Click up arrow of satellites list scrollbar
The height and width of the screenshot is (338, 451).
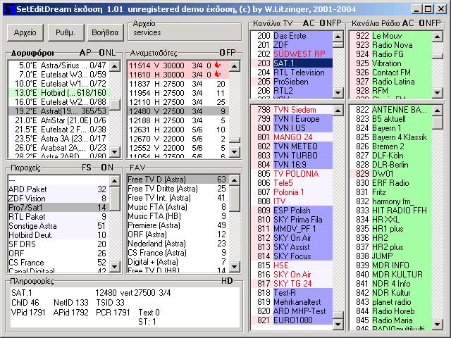(115, 66)
